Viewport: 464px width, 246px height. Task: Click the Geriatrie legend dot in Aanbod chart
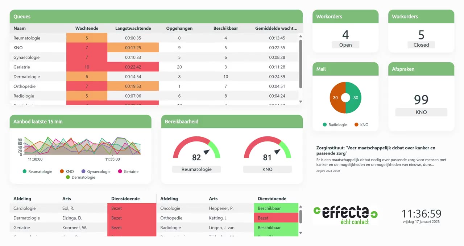(x=120, y=171)
